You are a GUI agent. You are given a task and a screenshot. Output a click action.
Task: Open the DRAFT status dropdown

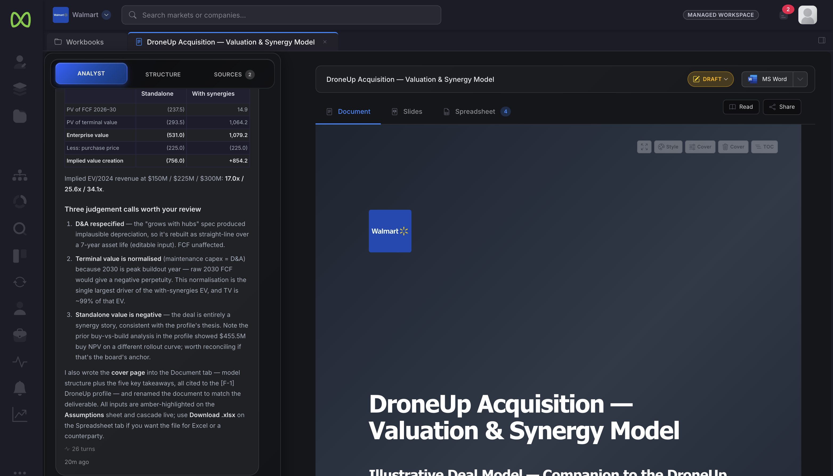(x=710, y=79)
